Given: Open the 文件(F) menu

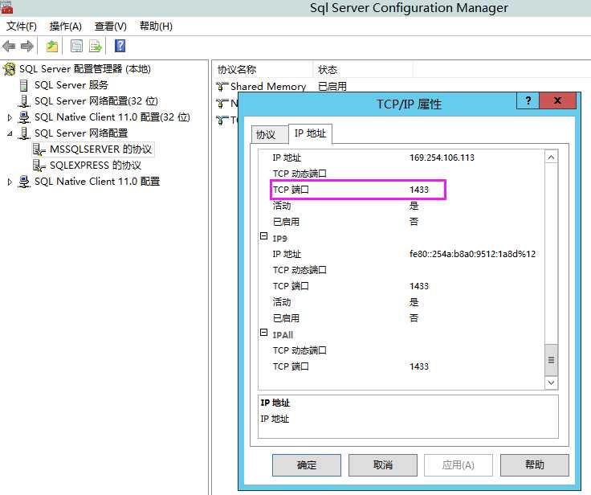Looking at the screenshot, I should [x=22, y=26].
